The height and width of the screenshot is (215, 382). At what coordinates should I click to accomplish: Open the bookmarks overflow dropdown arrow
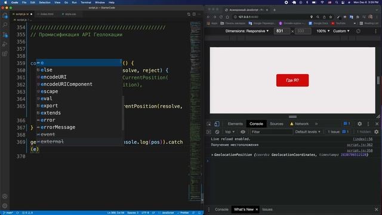(x=355, y=23)
